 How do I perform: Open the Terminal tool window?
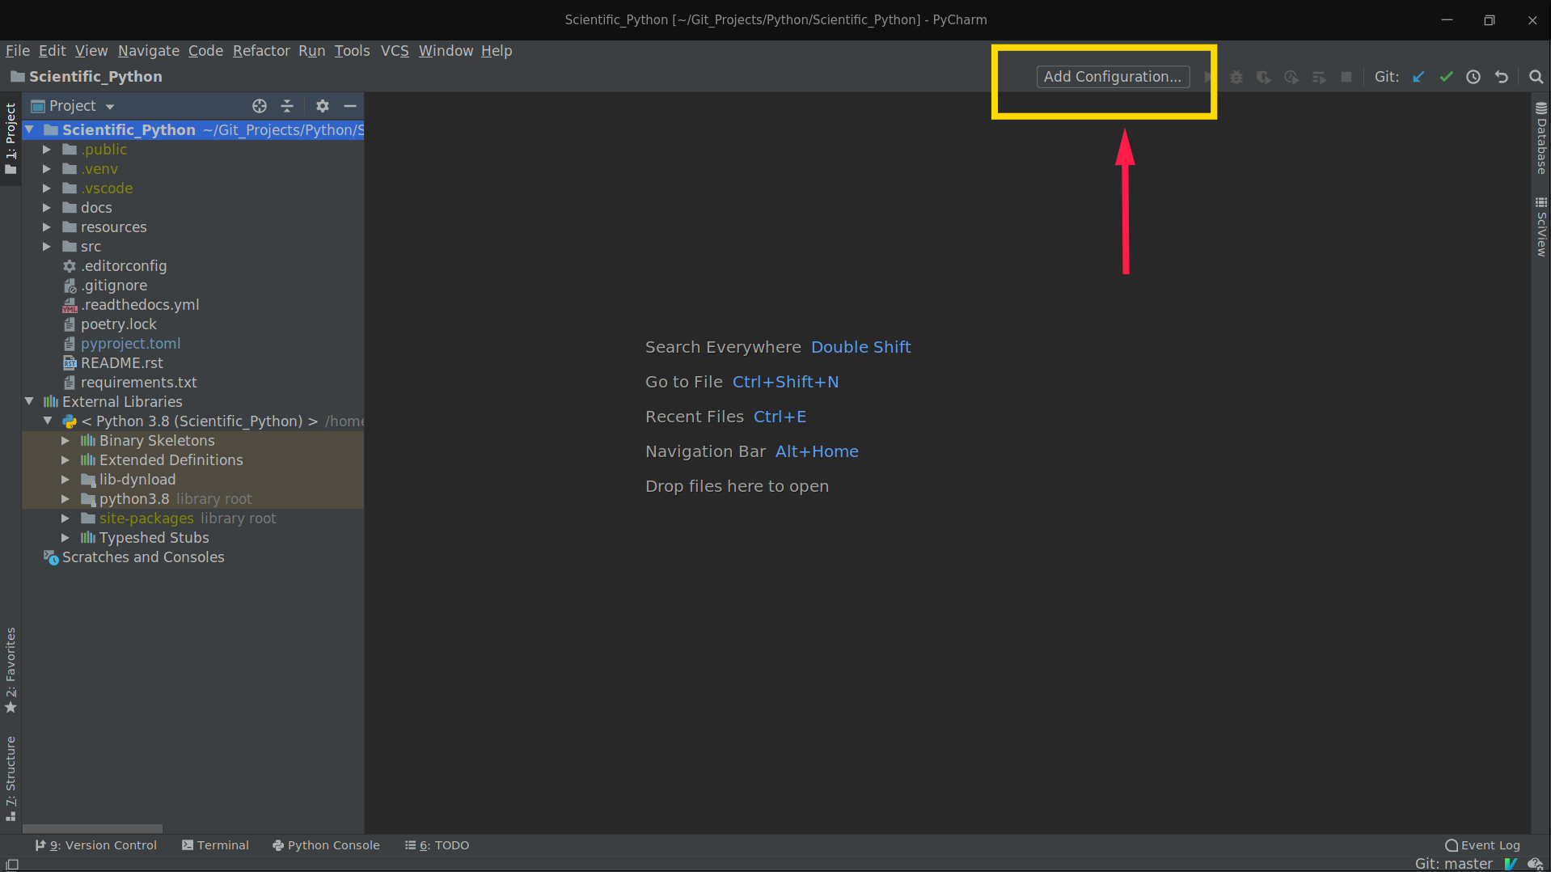tap(215, 845)
